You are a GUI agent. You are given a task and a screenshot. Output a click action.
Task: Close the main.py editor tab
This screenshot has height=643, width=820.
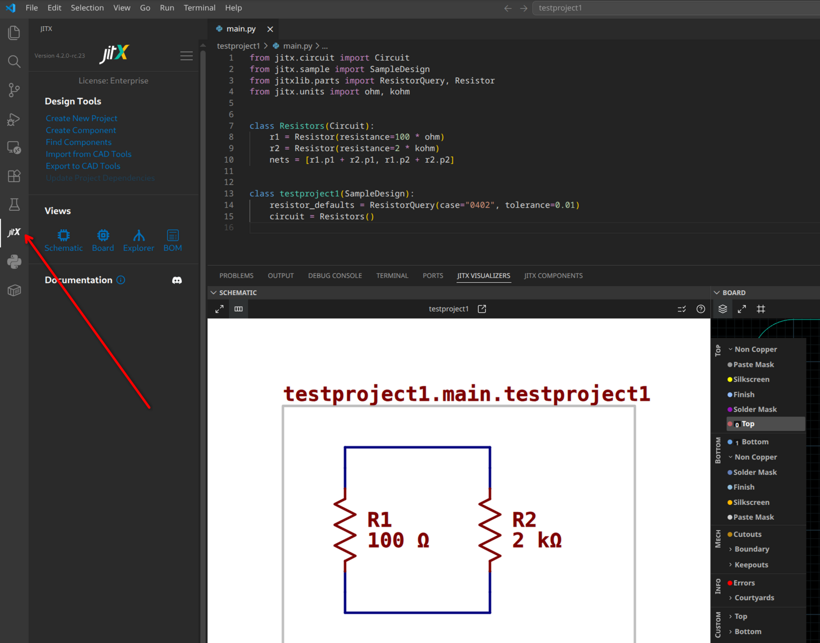270,29
